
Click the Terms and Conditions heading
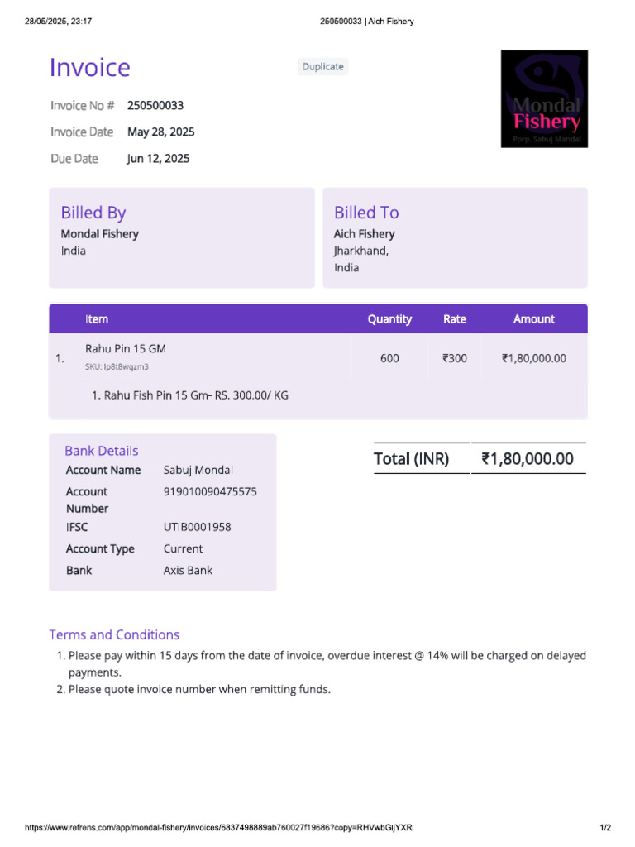coord(114,634)
